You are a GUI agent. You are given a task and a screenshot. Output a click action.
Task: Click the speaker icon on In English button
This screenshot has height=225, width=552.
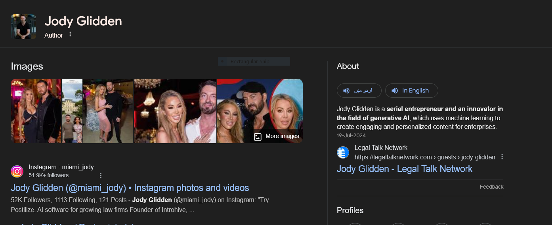(395, 91)
